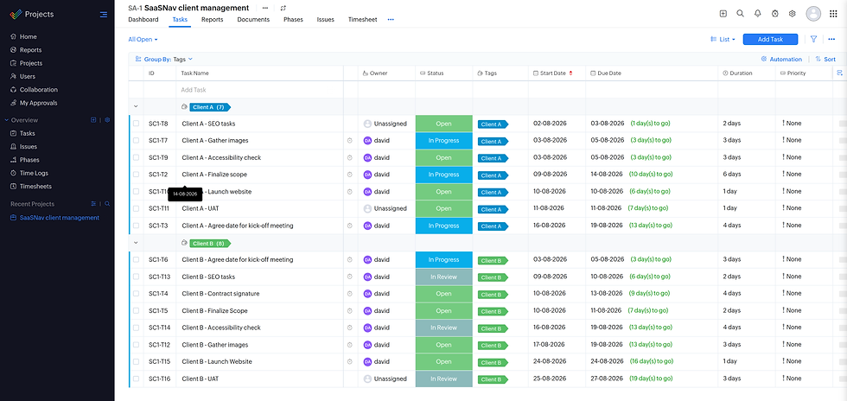
Task: Open My Approvals in the sidebar
Action: point(34,103)
